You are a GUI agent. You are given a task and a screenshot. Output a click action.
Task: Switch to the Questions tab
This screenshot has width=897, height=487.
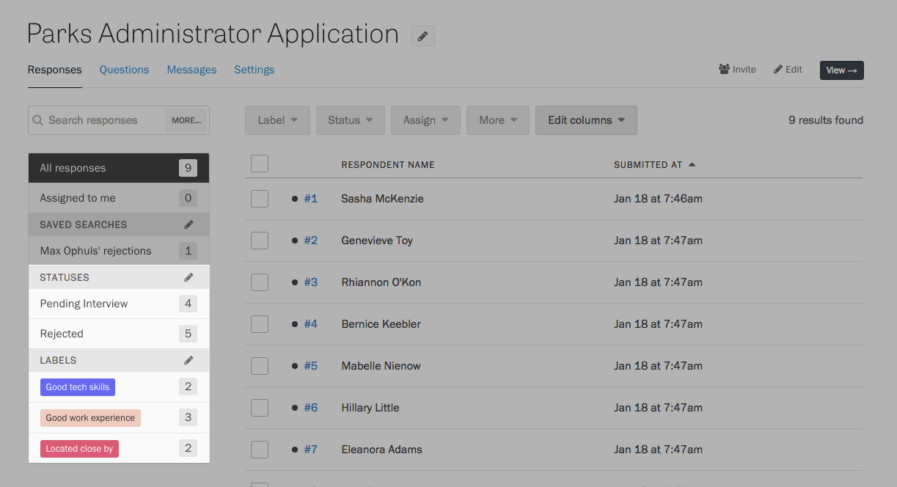124,70
